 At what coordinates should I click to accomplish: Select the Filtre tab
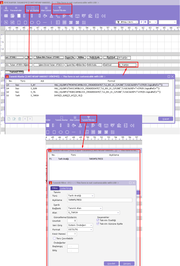pyautogui.click(x=55, y=188)
